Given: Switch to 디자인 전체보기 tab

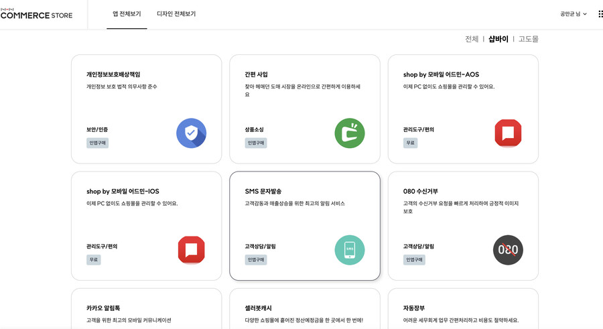Looking at the screenshot, I should [176, 14].
